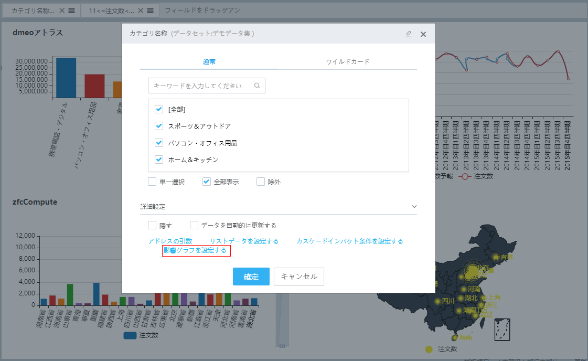Click the キャンセル button
The image size is (588, 361).
click(x=299, y=277)
